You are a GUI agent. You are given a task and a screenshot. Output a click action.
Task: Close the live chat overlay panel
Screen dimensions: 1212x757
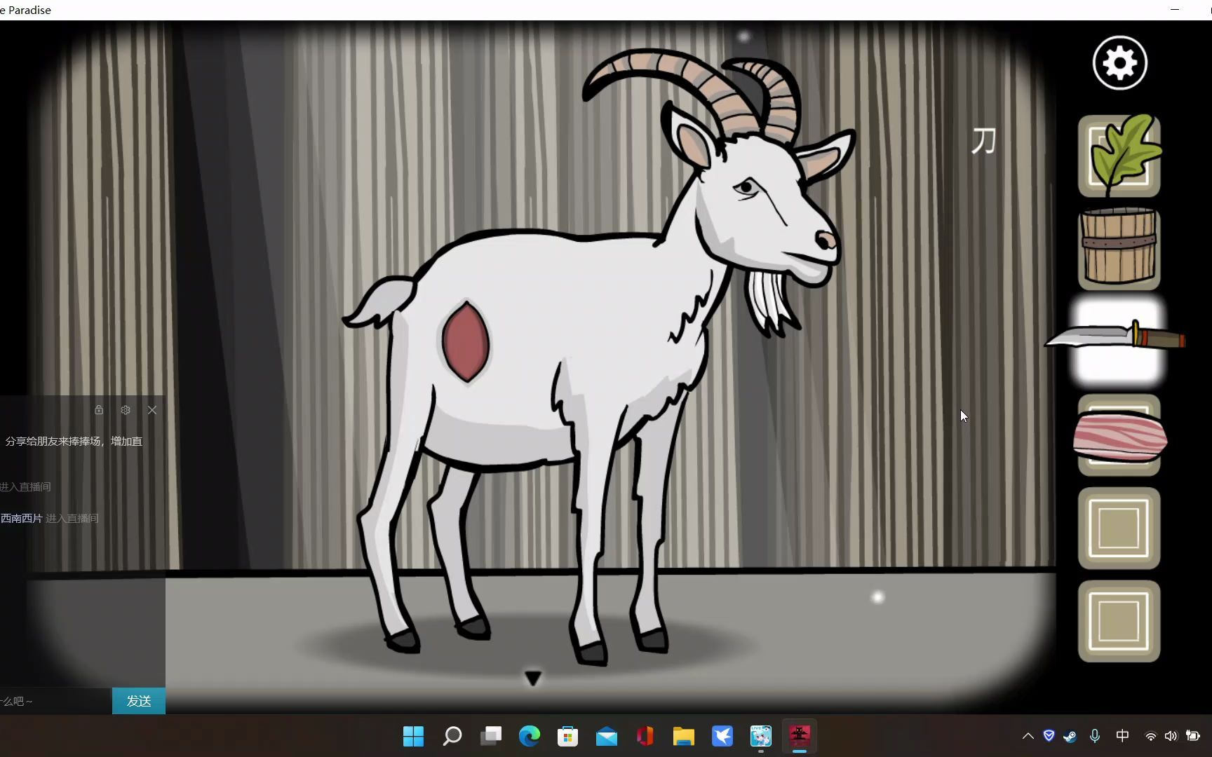click(x=152, y=410)
